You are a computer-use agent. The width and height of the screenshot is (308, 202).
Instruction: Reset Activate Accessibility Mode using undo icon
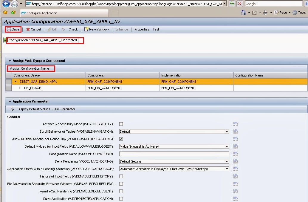[x=236, y=124]
